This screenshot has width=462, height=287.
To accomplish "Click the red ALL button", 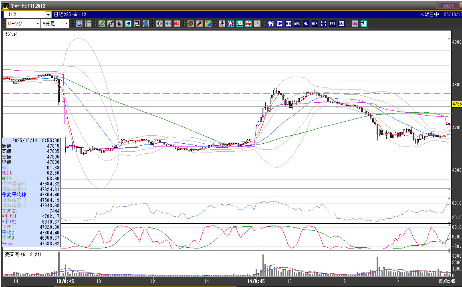I will tap(177, 24).
